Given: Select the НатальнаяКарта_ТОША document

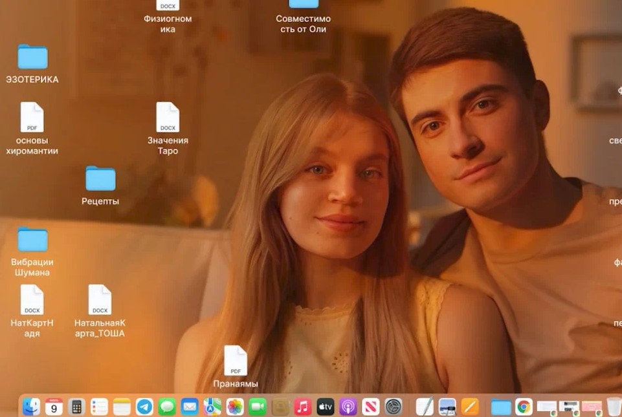Looking at the screenshot, I should tap(100, 301).
